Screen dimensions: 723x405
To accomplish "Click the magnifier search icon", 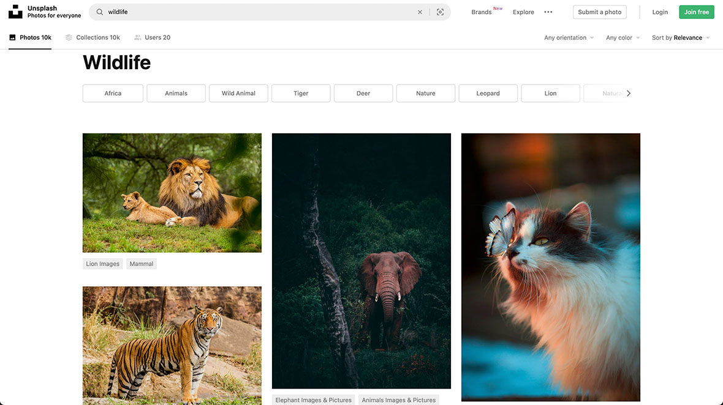I will pos(100,12).
